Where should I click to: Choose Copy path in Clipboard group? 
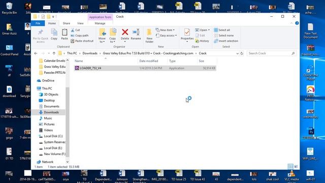(80, 36)
